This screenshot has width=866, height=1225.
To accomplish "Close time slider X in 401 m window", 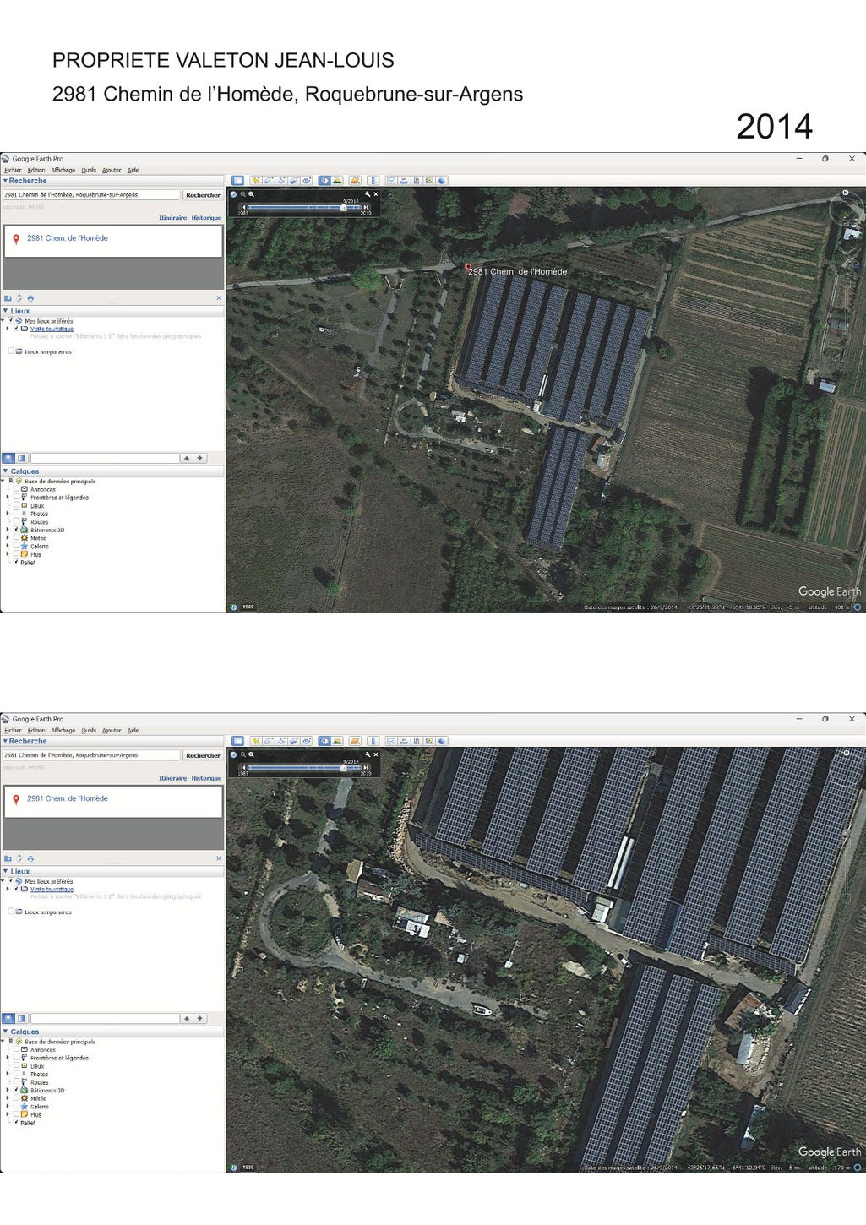I will tap(376, 194).
